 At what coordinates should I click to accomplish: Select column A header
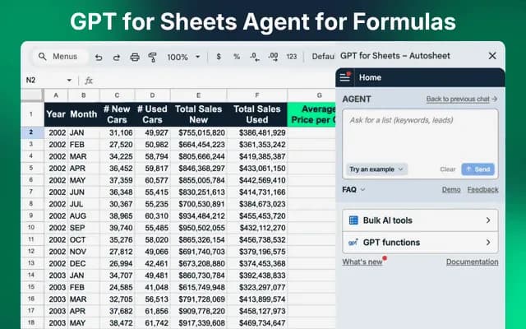56,95
